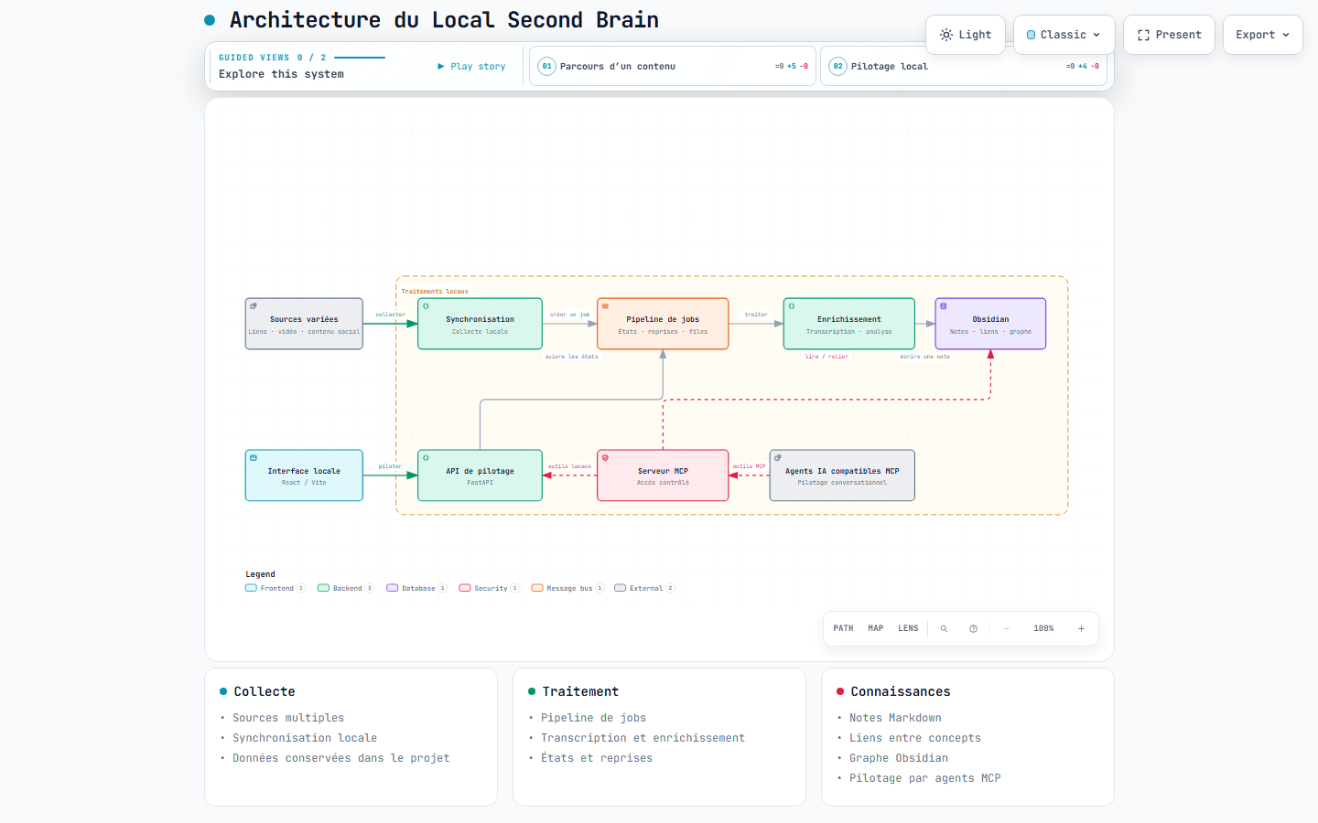The width and height of the screenshot is (1318, 823).
Task: Select the Synchronisation node
Action: coord(480,324)
